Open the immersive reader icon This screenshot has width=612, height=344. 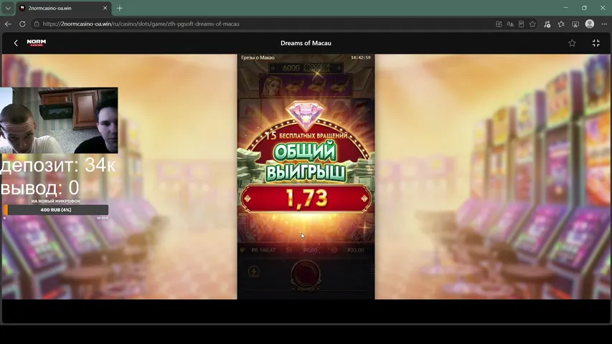tap(521, 24)
